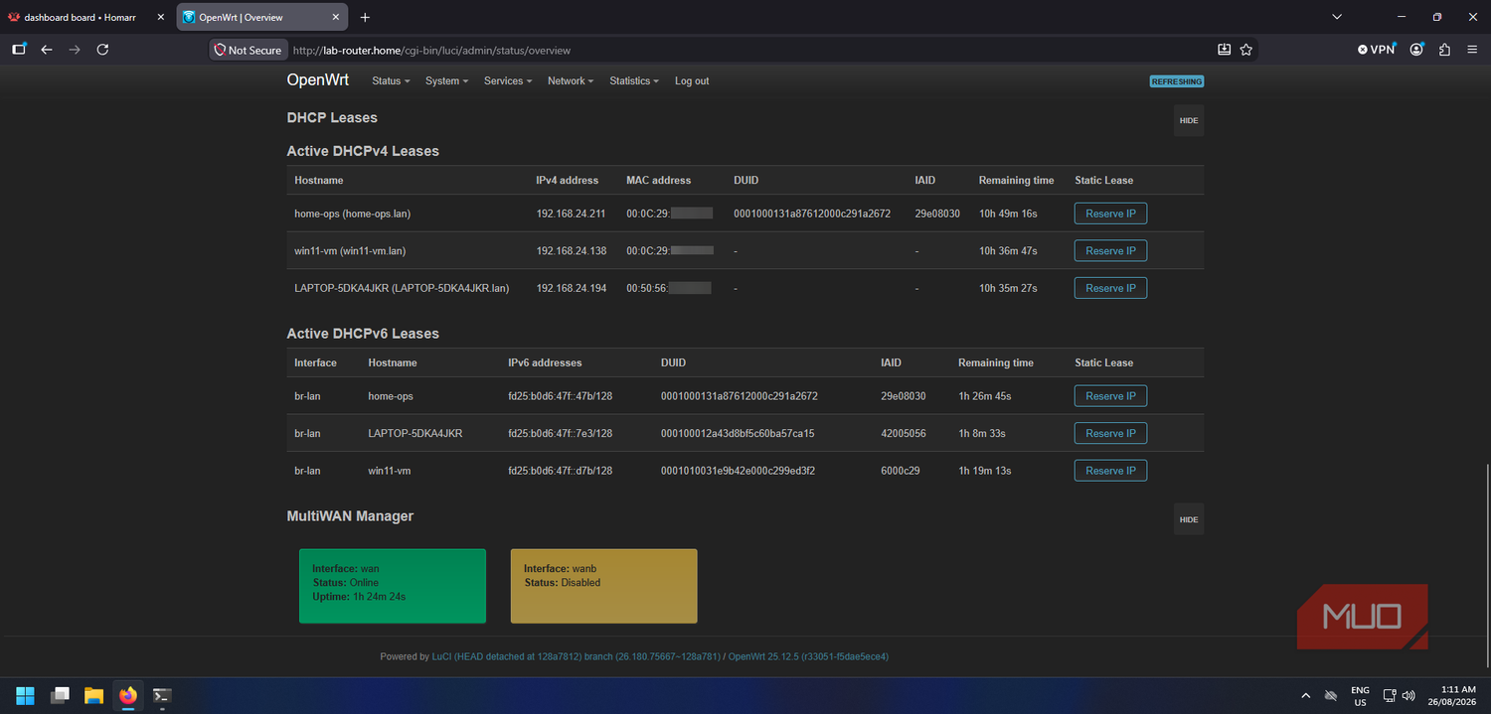Click the OpenWrt brand link

point(318,80)
